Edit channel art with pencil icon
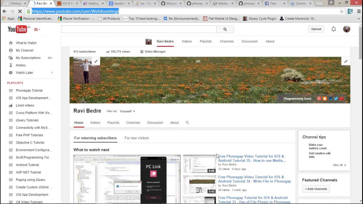Image resolution: width=363 pixels, height=204 pixels. 346,61
